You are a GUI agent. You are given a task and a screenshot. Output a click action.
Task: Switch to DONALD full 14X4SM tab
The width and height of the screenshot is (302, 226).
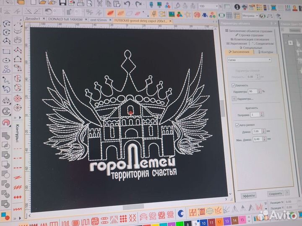[x=65, y=19]
